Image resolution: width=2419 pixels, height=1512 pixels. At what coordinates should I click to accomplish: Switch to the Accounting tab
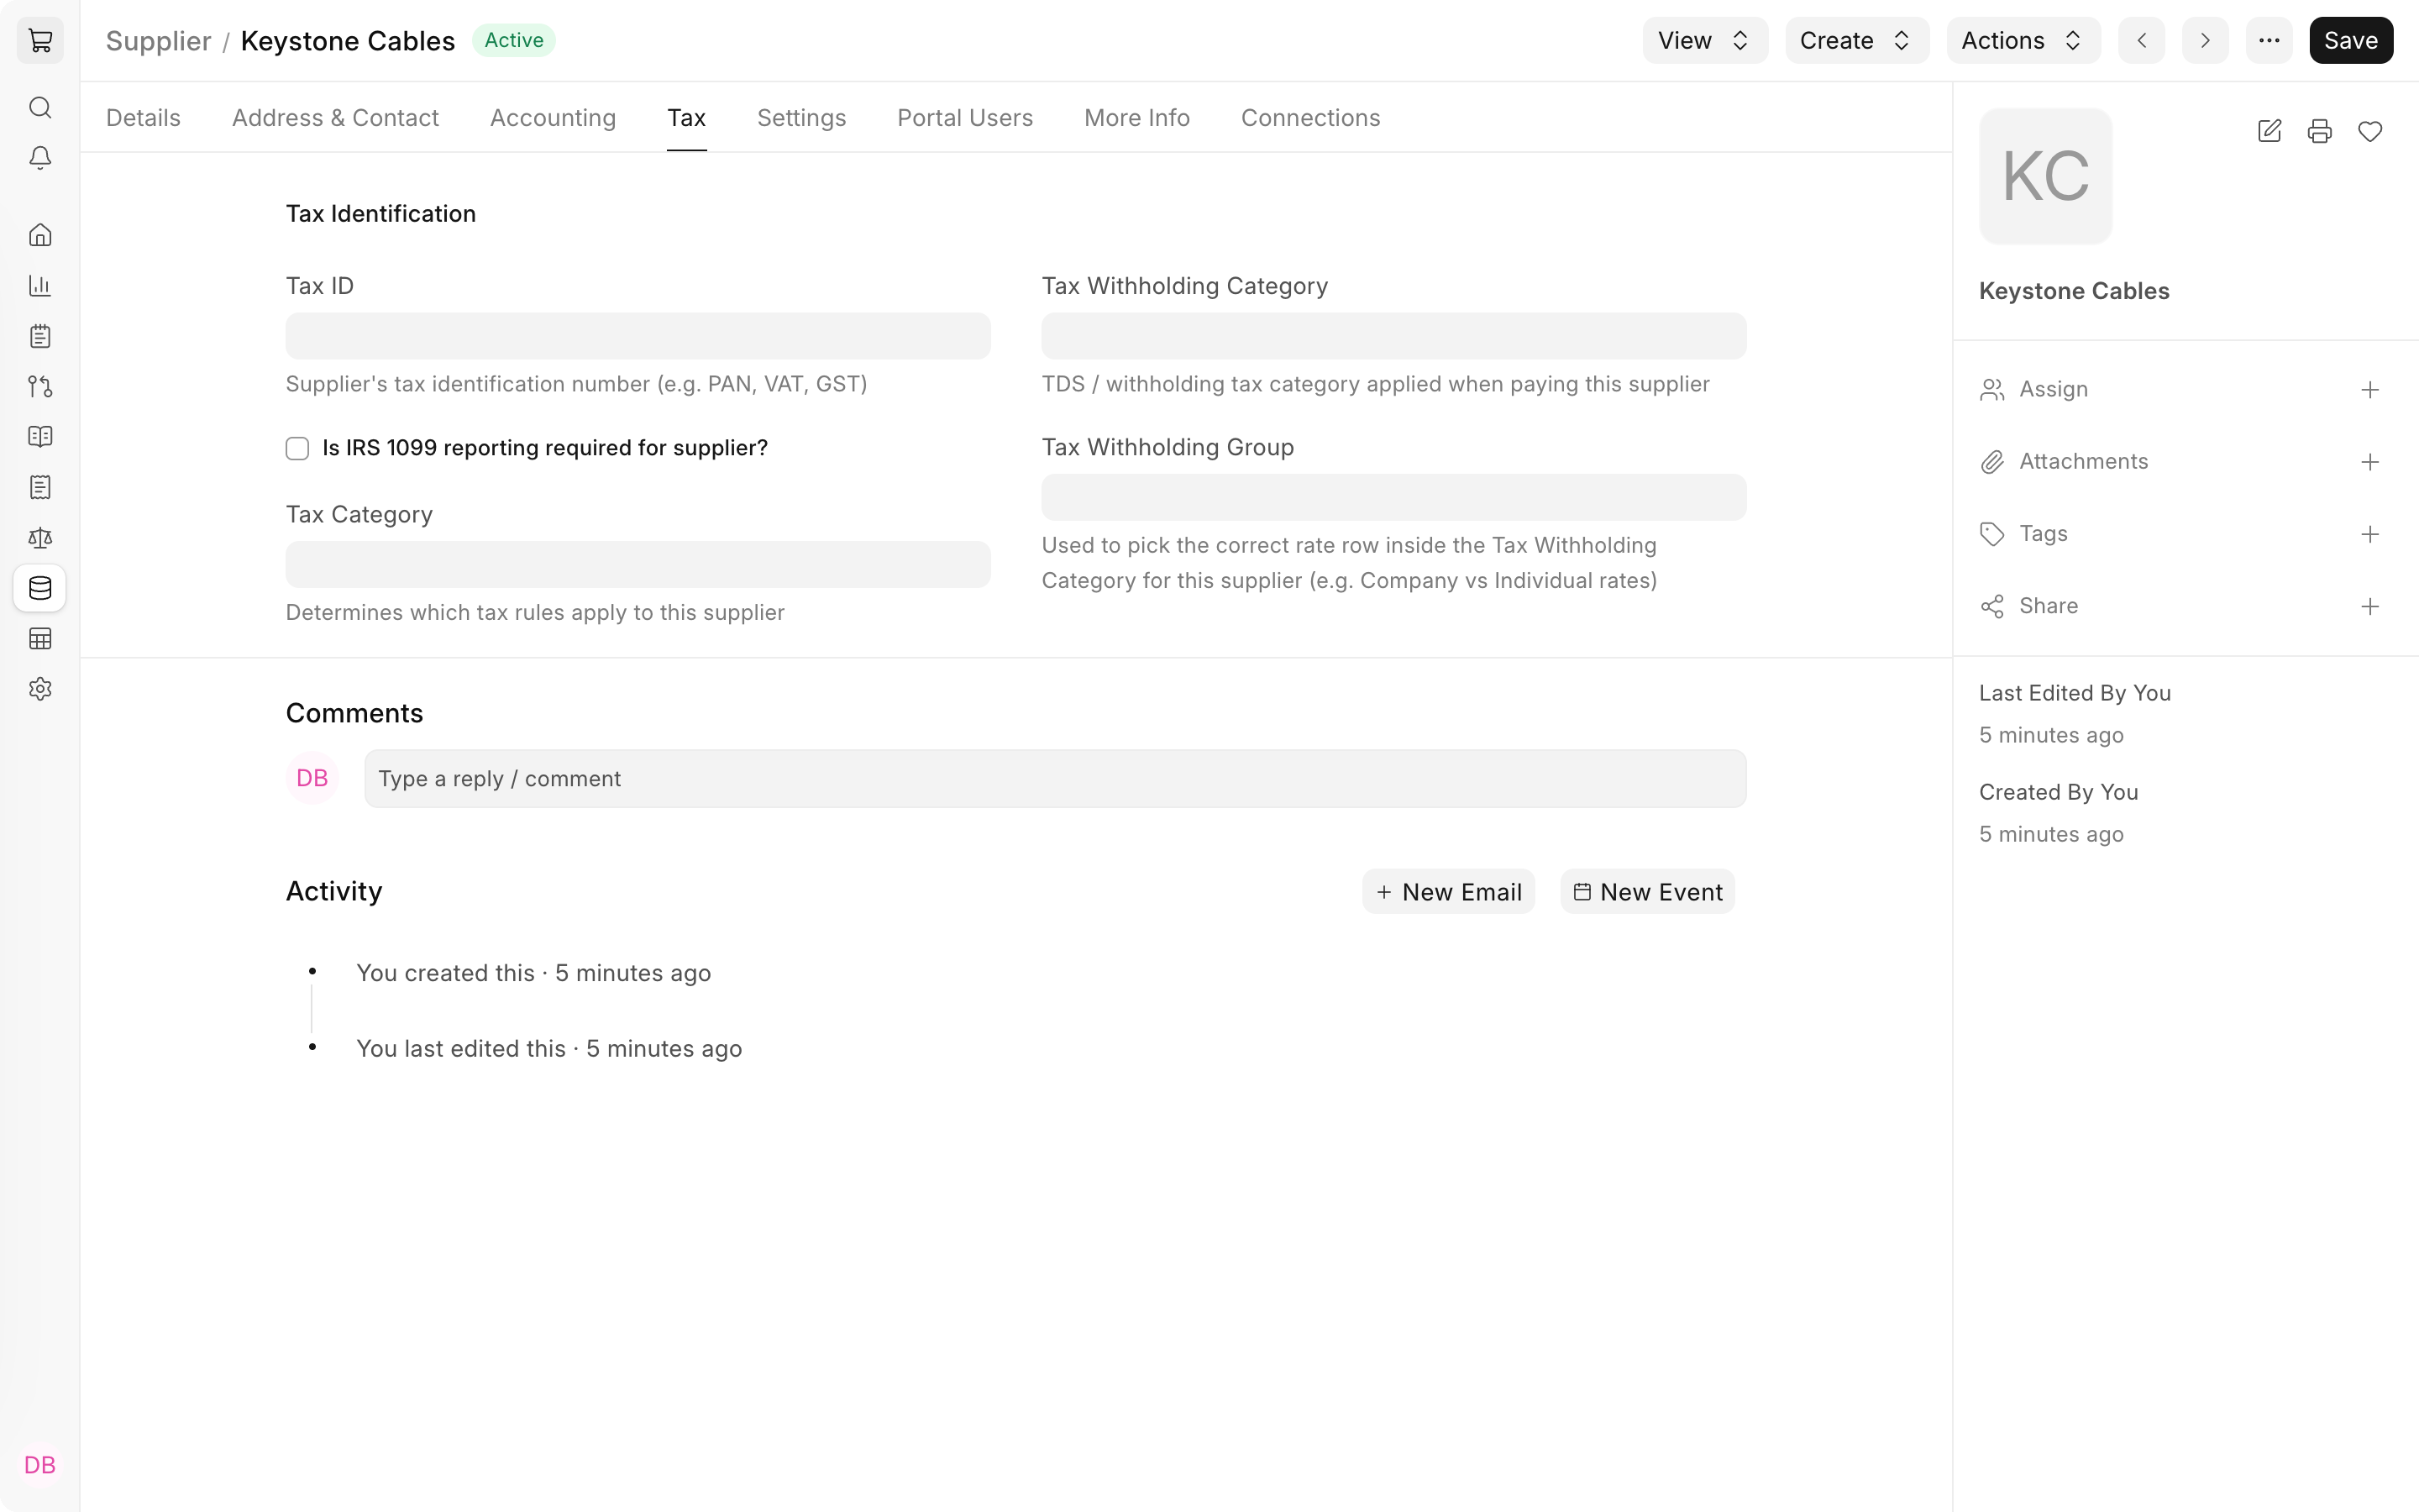[553, 118]
